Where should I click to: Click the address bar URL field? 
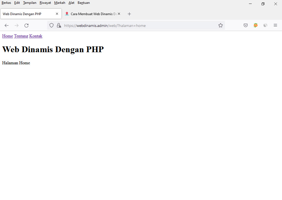pyautogui.click(x=124, y=25)
